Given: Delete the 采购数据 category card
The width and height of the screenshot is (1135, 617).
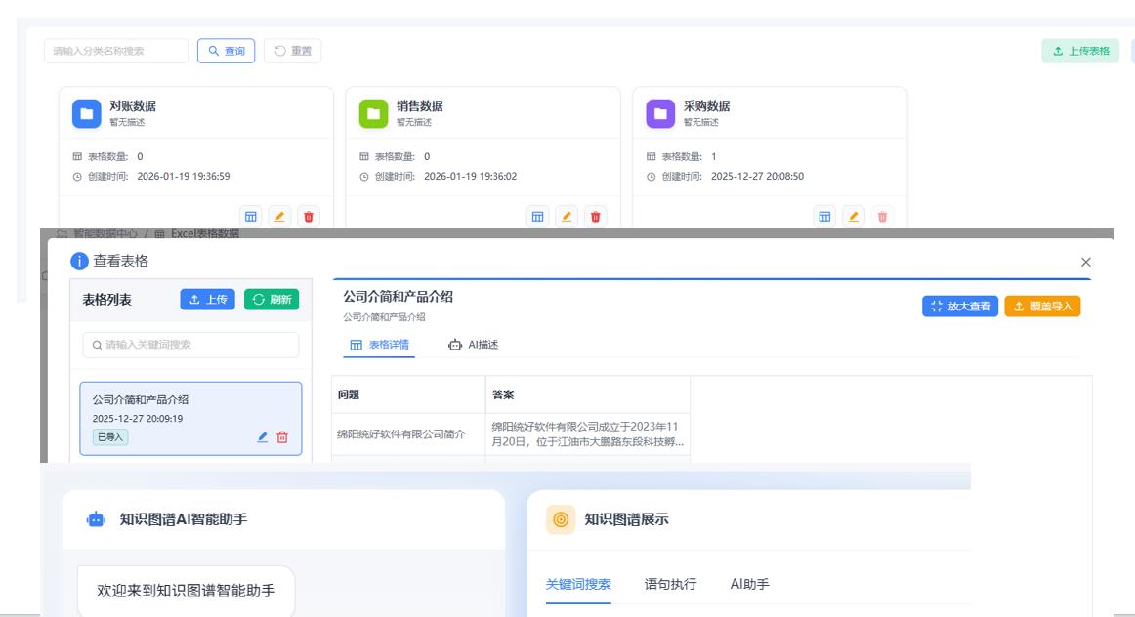Looking at the screenshot, I should pos(882,217).
